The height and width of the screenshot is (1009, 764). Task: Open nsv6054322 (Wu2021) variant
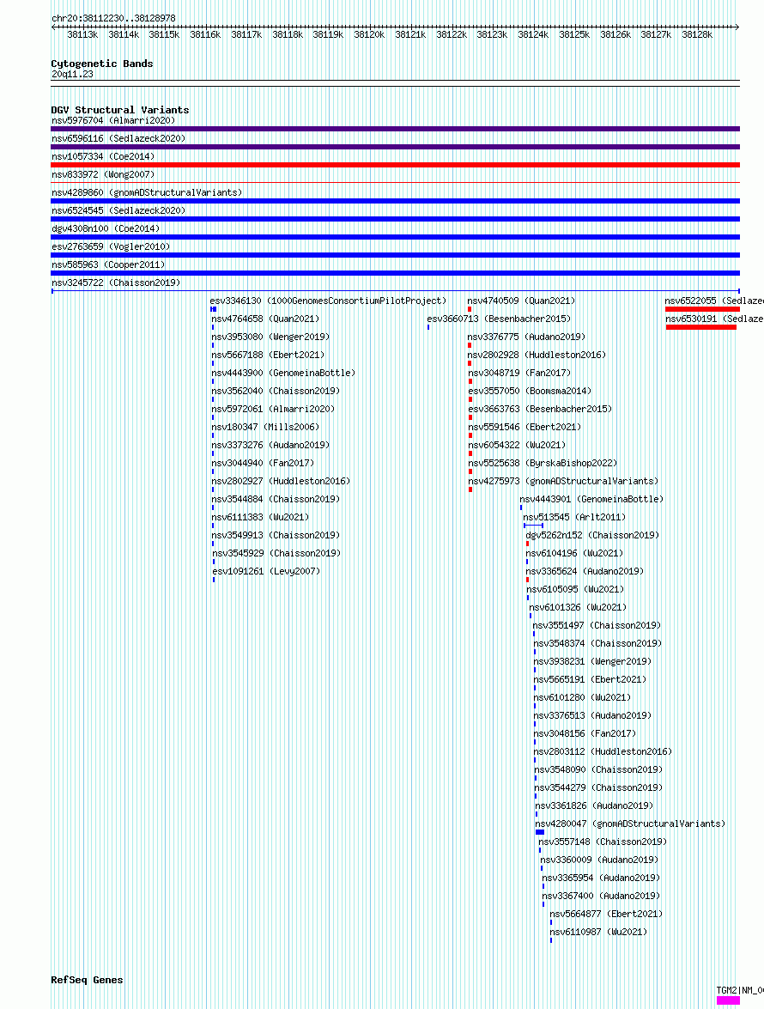point(517,445)
